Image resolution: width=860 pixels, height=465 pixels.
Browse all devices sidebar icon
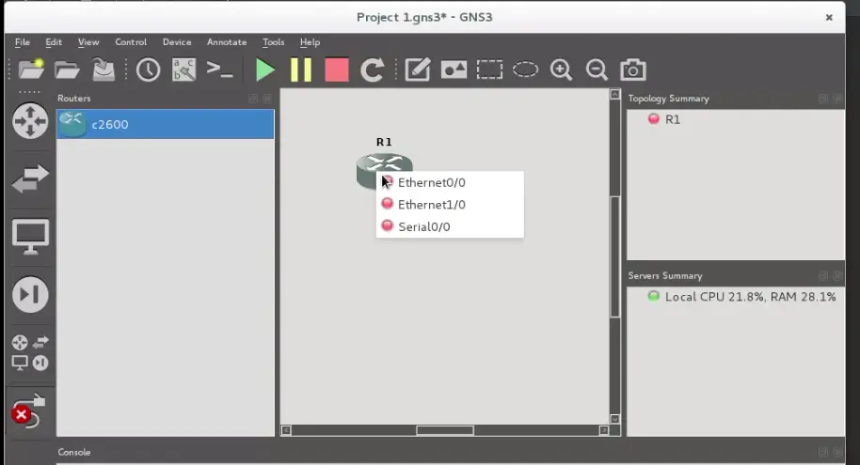[x=30, y=352]
